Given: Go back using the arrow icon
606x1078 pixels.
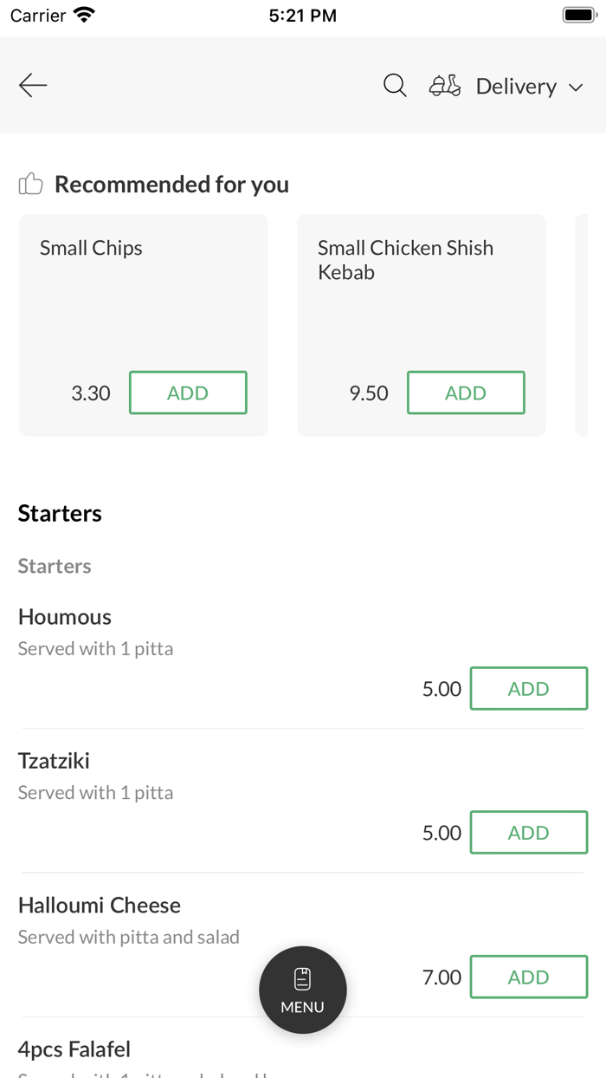Looking at the screenshot, I should pos(32,85).
